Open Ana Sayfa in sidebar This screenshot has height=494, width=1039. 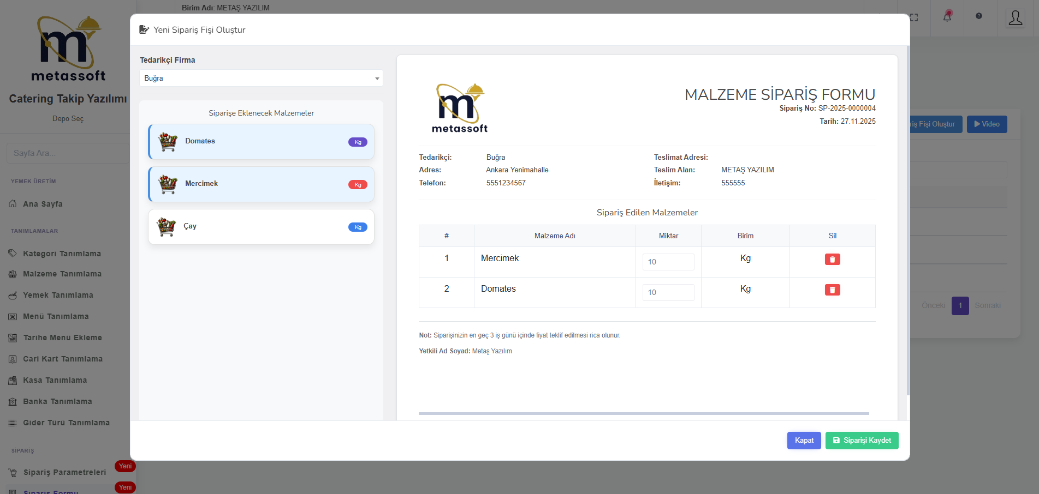point(43,204)
